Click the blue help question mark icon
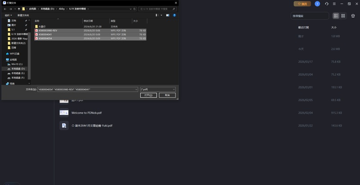 pyautogui.click(x=174, y=15)
